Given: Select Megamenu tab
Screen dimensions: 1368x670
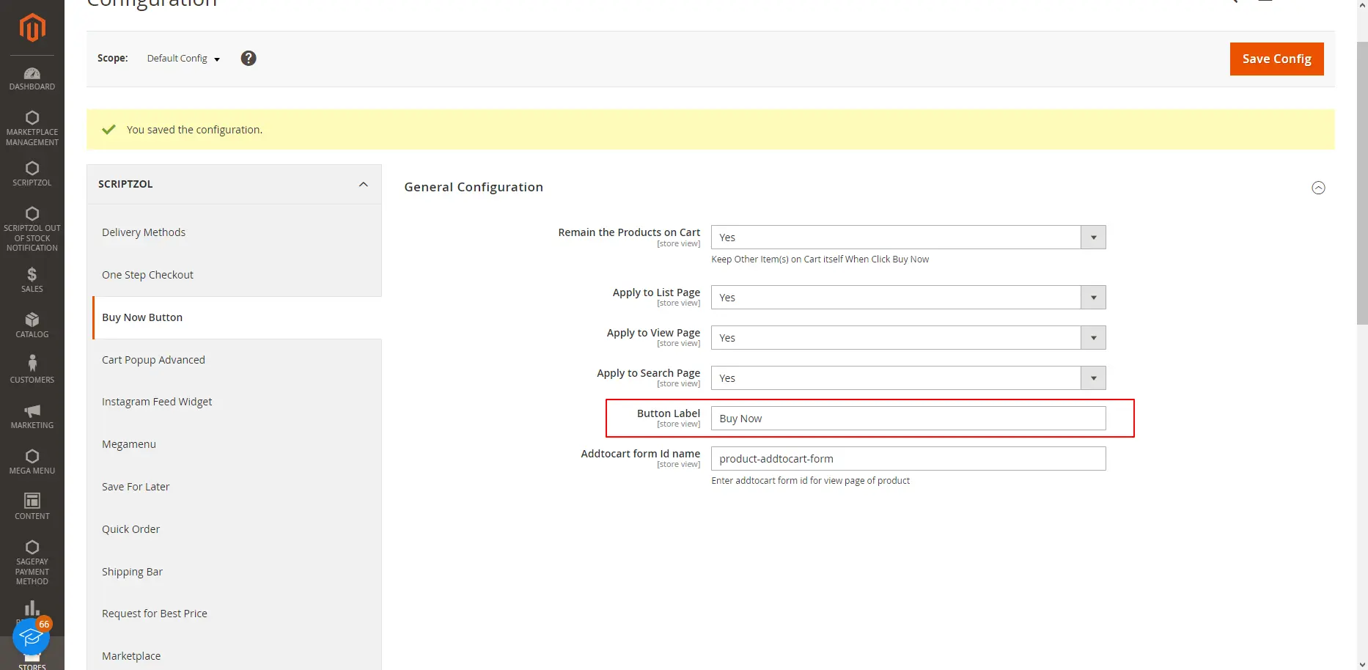Looking at the screenshot, I should point(237,444).
